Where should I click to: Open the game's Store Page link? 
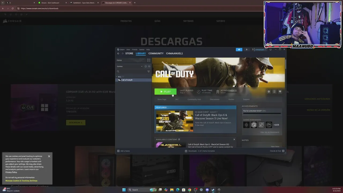[162, 99]
